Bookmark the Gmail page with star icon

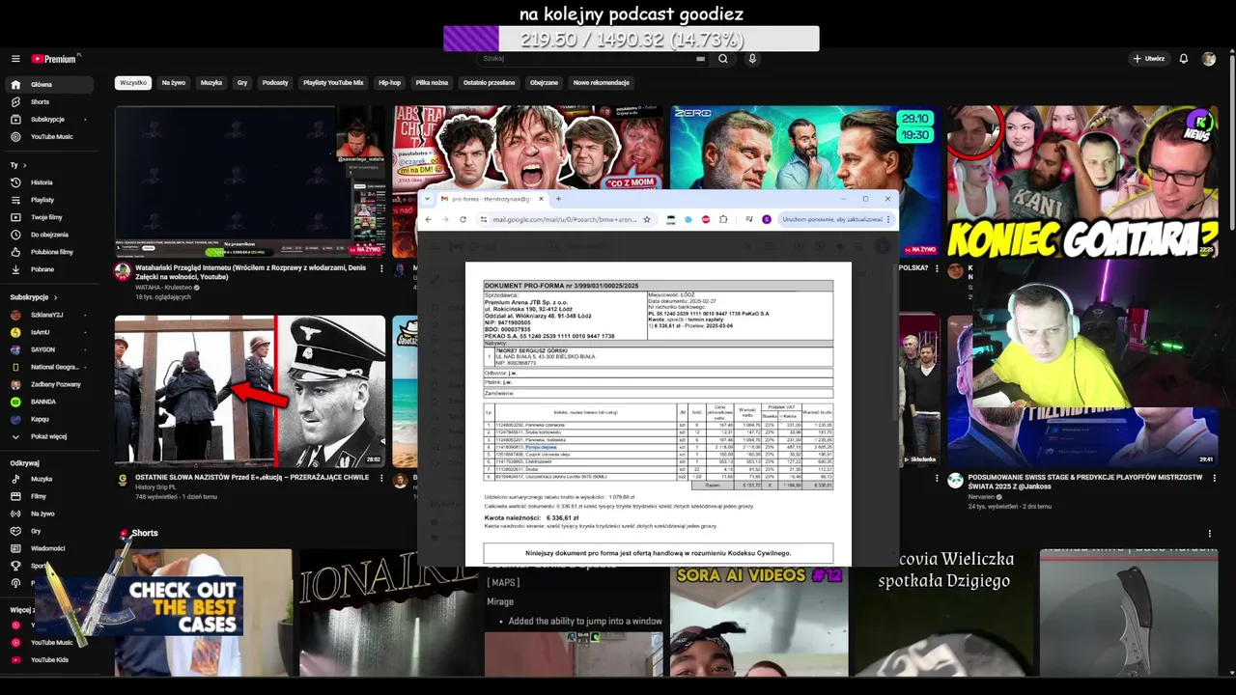pyautogui.click(x=647, y=219)
